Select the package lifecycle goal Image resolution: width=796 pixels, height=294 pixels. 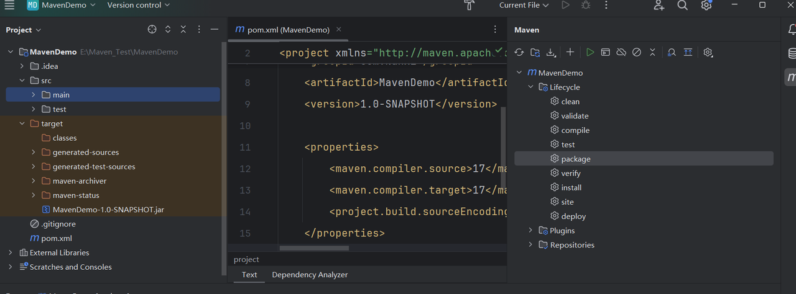coord(575,159)
